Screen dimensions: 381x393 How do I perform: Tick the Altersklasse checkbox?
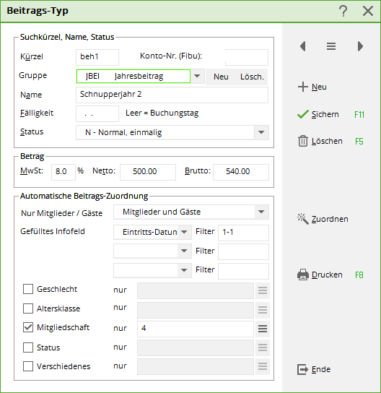[x=28, y=308]
